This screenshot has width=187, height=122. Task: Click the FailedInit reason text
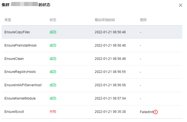[146, 112]
